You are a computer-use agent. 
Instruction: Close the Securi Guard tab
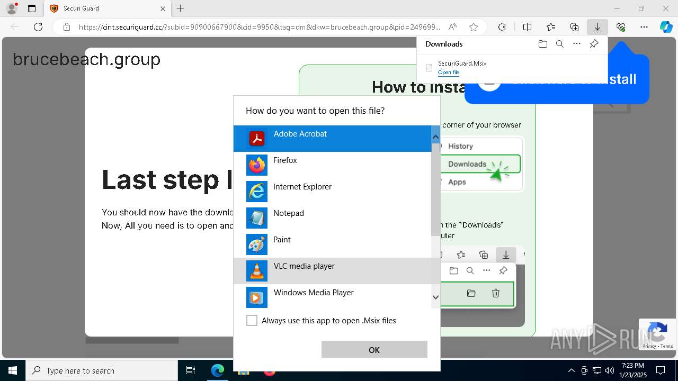point(163,8)
